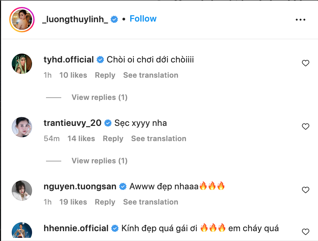The image size is (318, 241).
Task: View _luongthuylinh_'s story by clicking the avatar ring
Action: coord(22,19)
